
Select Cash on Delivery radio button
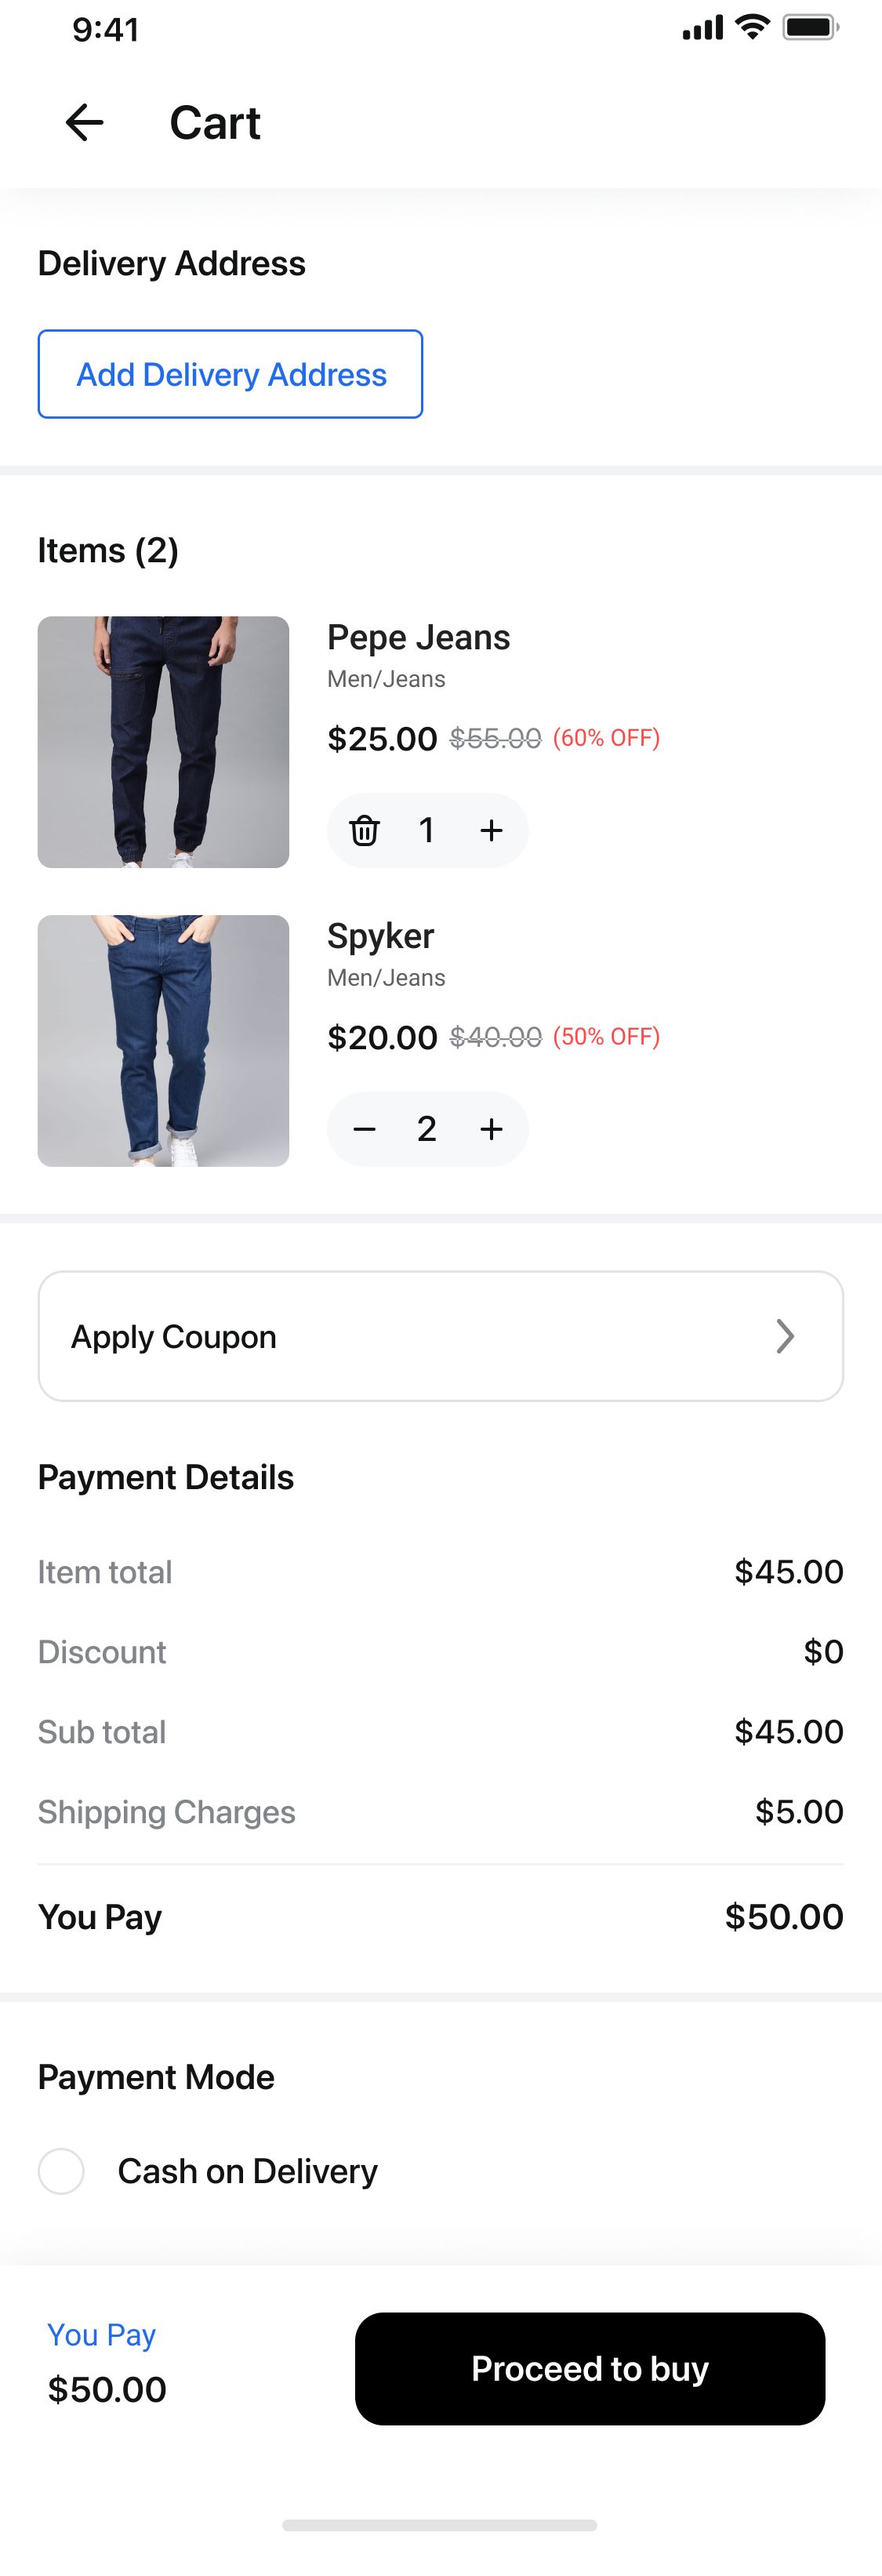(61, 2171)
